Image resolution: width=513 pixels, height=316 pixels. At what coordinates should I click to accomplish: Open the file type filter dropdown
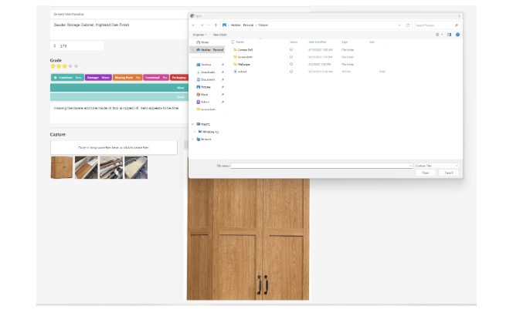(x=437, y=166)
